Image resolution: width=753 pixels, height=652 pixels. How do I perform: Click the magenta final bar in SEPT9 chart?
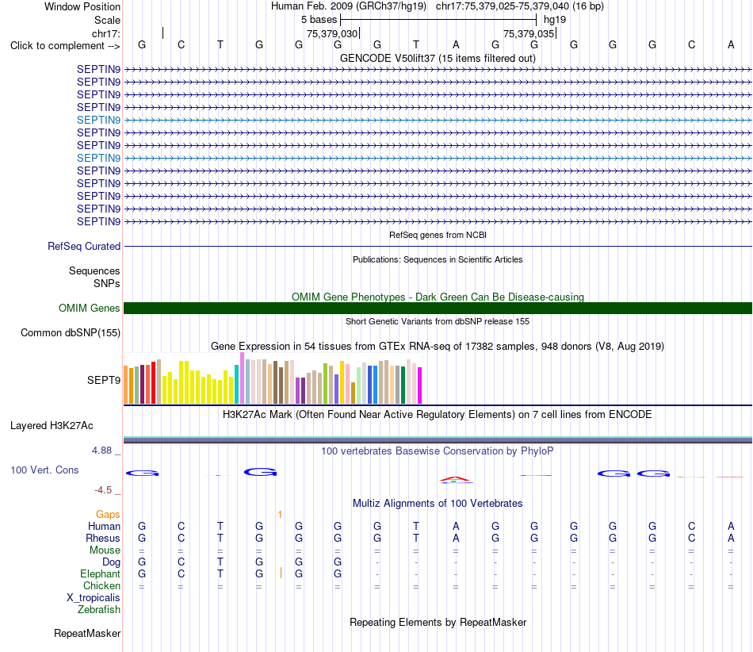tap(420, 385)
